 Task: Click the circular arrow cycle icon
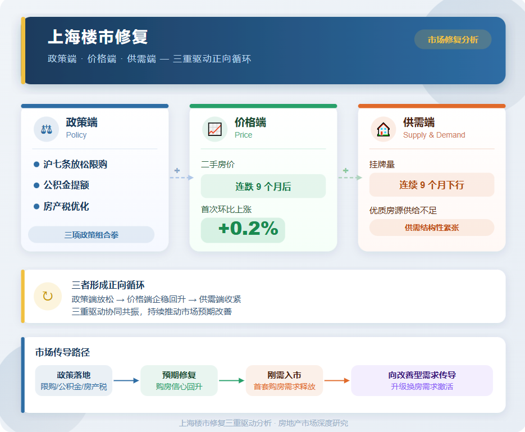(x=48, y=297)
